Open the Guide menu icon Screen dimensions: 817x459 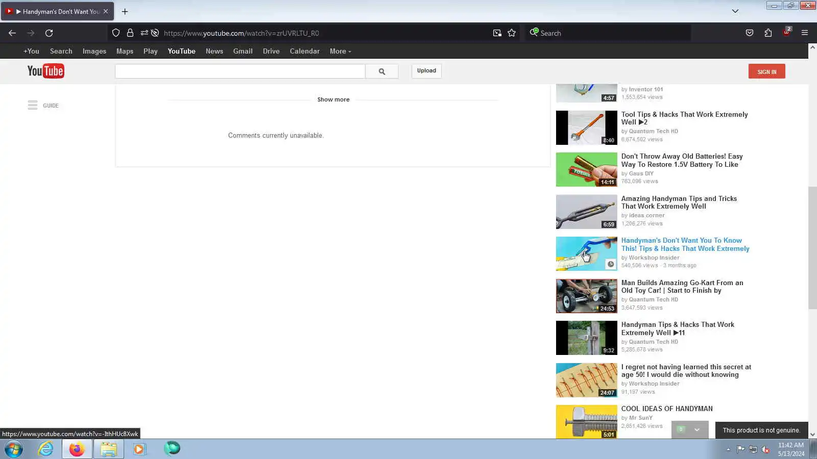[x=33, y=105]
